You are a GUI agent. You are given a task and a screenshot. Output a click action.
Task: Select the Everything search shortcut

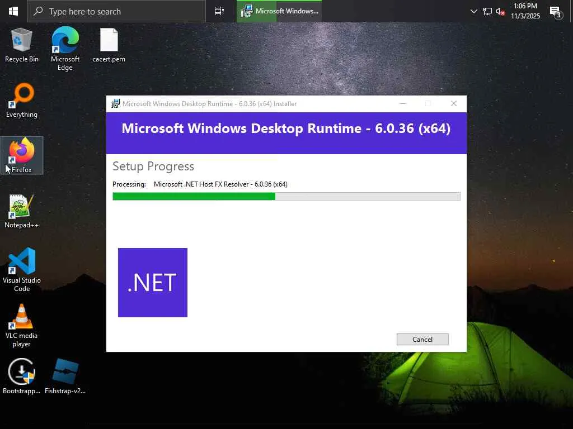coord(22,101)
